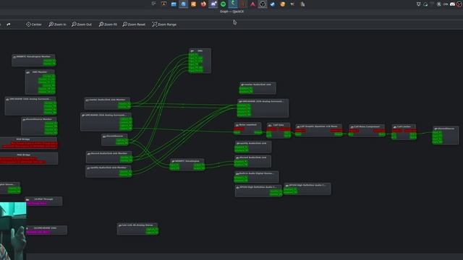Select the 14:Midi Through node

point(43,201)
